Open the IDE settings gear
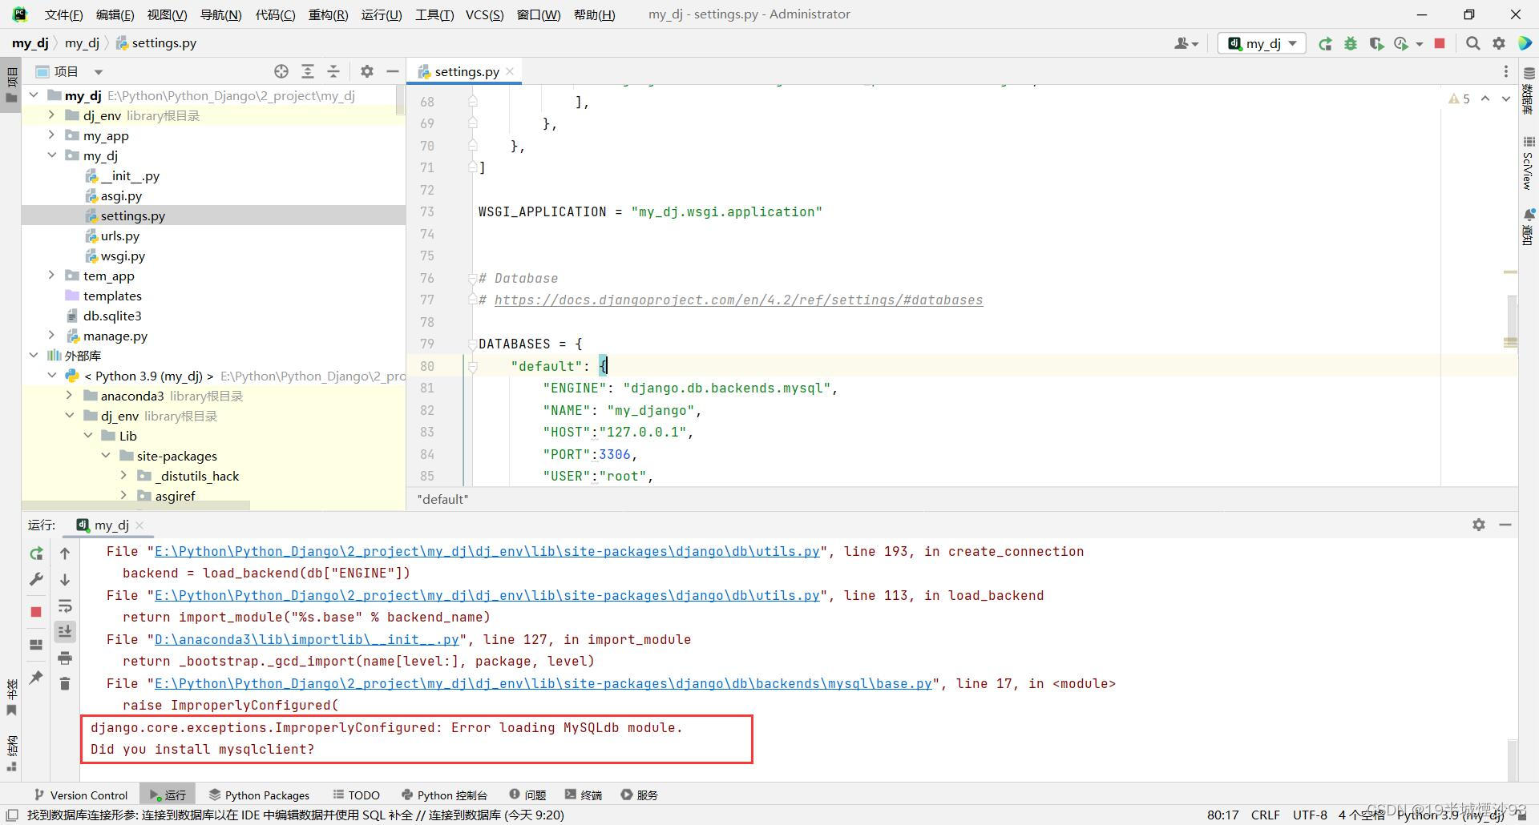 tap(1499, 43)
